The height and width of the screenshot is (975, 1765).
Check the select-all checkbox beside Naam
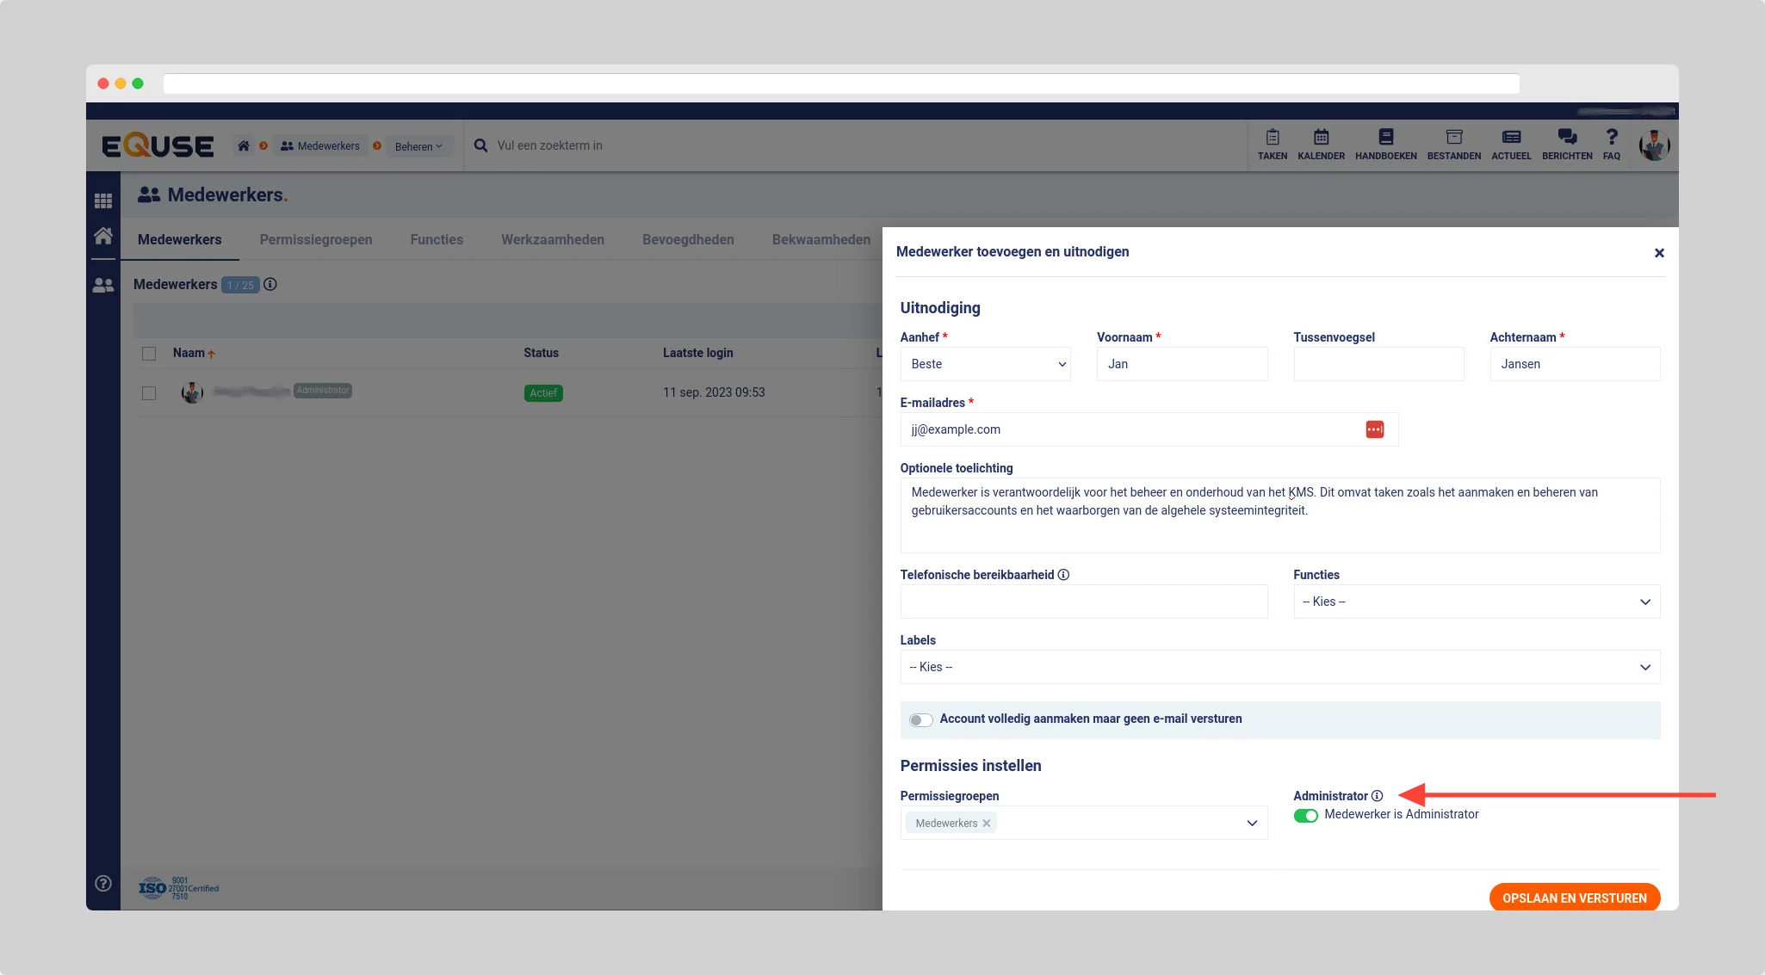click(x=149, y=354)
